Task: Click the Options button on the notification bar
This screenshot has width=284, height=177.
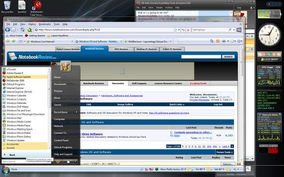Action: tap(228, 164)
